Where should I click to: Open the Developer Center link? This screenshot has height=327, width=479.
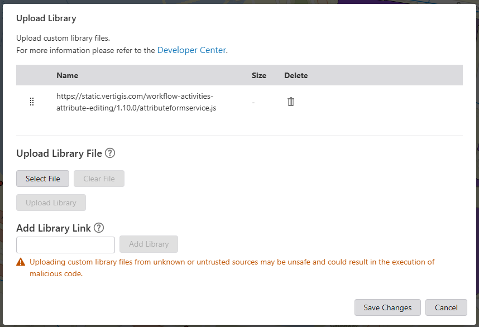pos(191,50)
